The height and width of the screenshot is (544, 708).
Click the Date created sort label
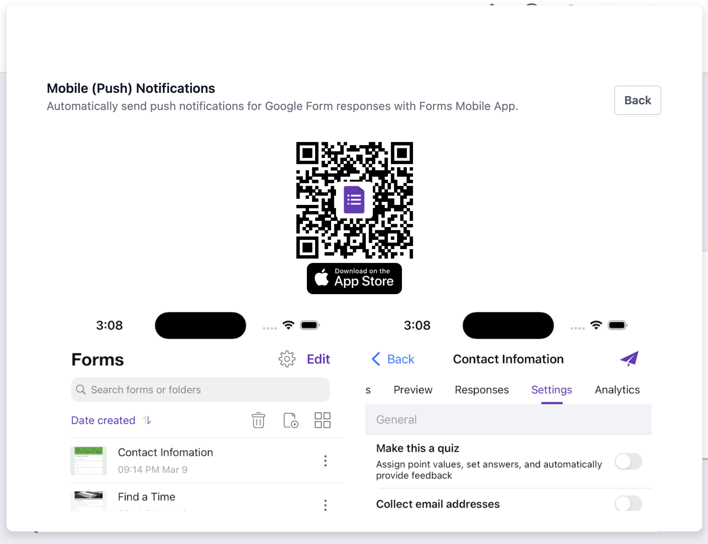click(x=103, y=420)
